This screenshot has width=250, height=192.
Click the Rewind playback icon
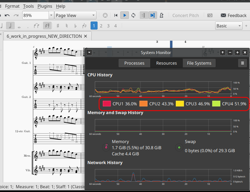(x=116, y=15)
